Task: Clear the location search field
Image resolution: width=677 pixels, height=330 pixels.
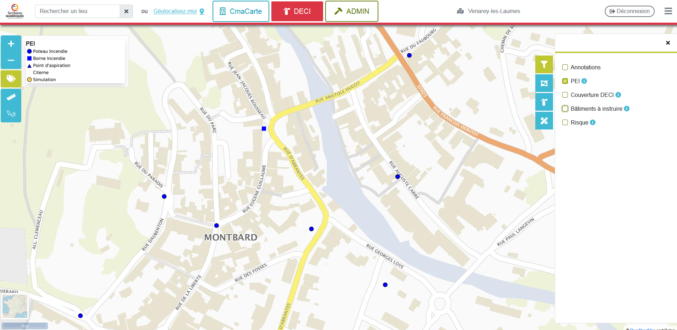Action: [126, 11]
